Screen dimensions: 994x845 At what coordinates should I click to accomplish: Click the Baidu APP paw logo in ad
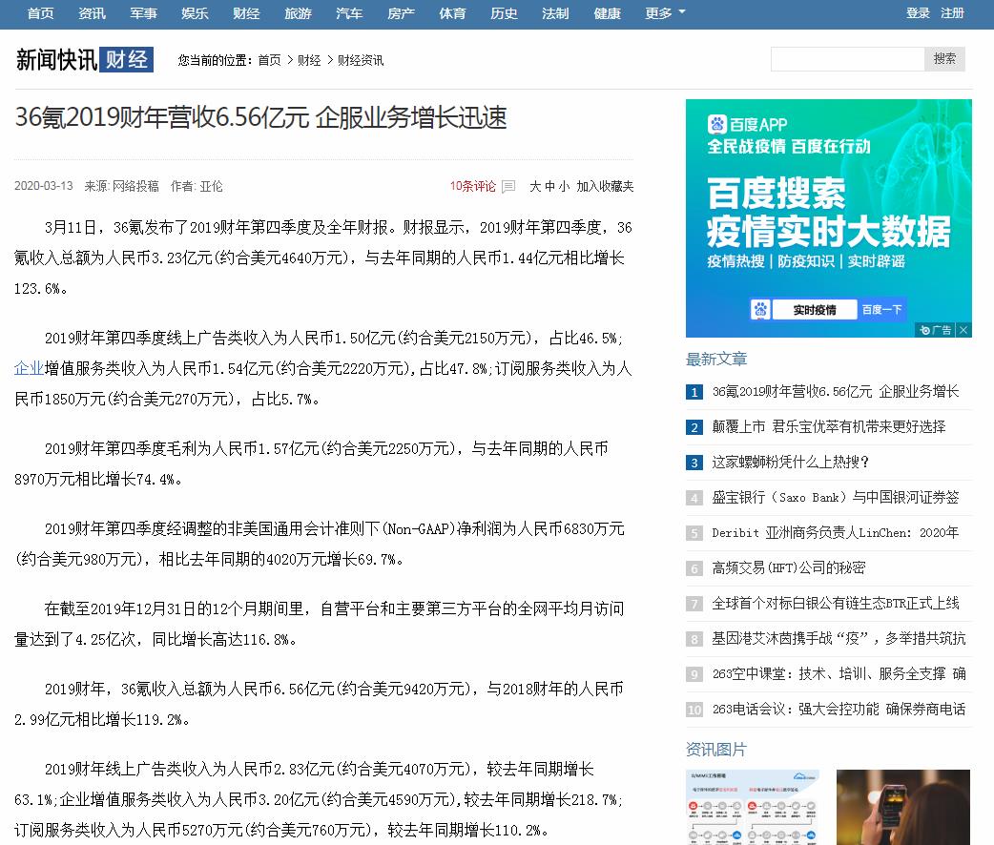[x=717, y=124]
